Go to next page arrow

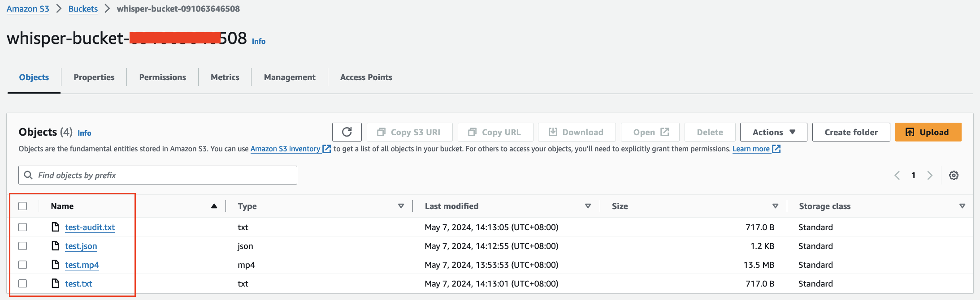coord(929,176)
